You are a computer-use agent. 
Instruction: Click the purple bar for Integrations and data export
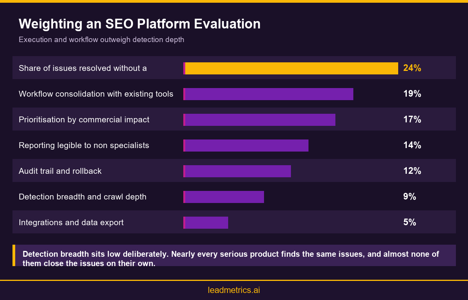point(206,222)
